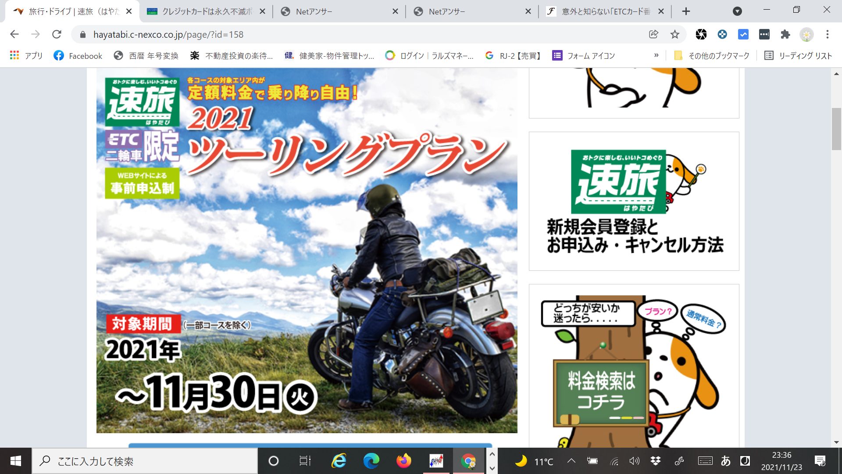Open the Chrome extensions puzzle icon
The height and width of the screenshot is (474, 842).
pyautogui.click(x=785, y=34)
